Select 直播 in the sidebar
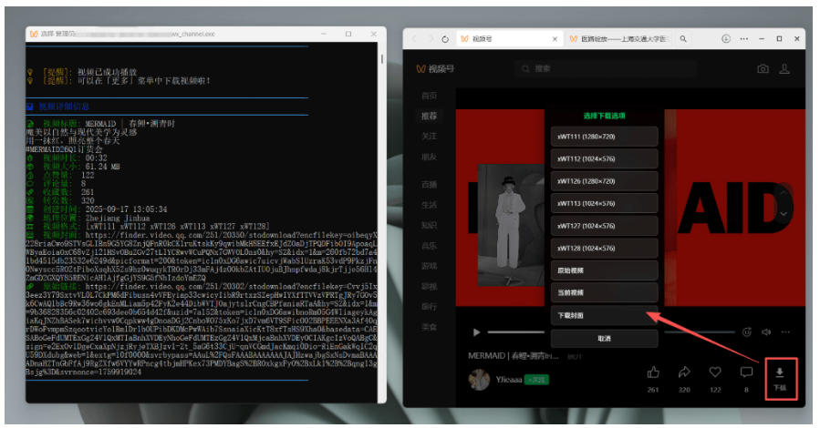 pos(430,184)
